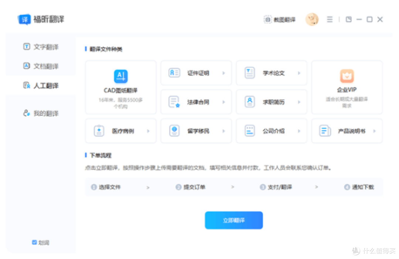Expand the 证件证明 arrow
This screenshot has height=259, width=399.
[224, 73]
